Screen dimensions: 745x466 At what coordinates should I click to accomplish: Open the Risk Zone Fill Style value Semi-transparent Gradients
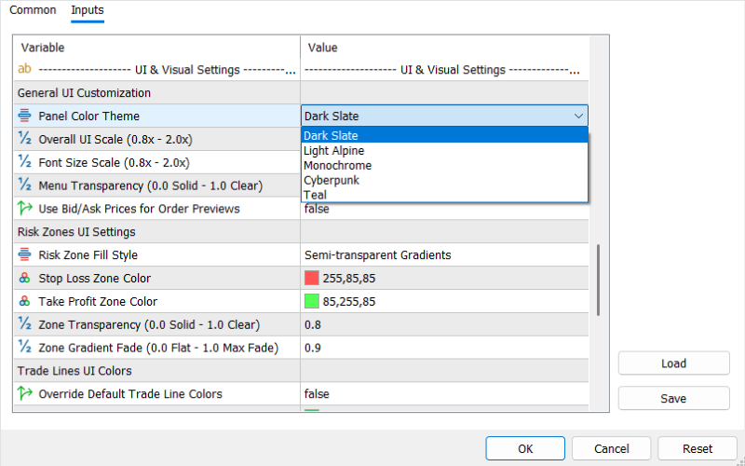point(378,255)
